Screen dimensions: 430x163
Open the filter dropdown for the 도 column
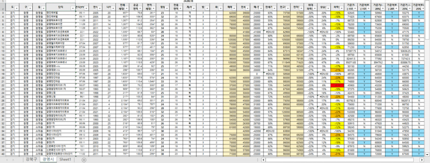click(x=17, y=8)
